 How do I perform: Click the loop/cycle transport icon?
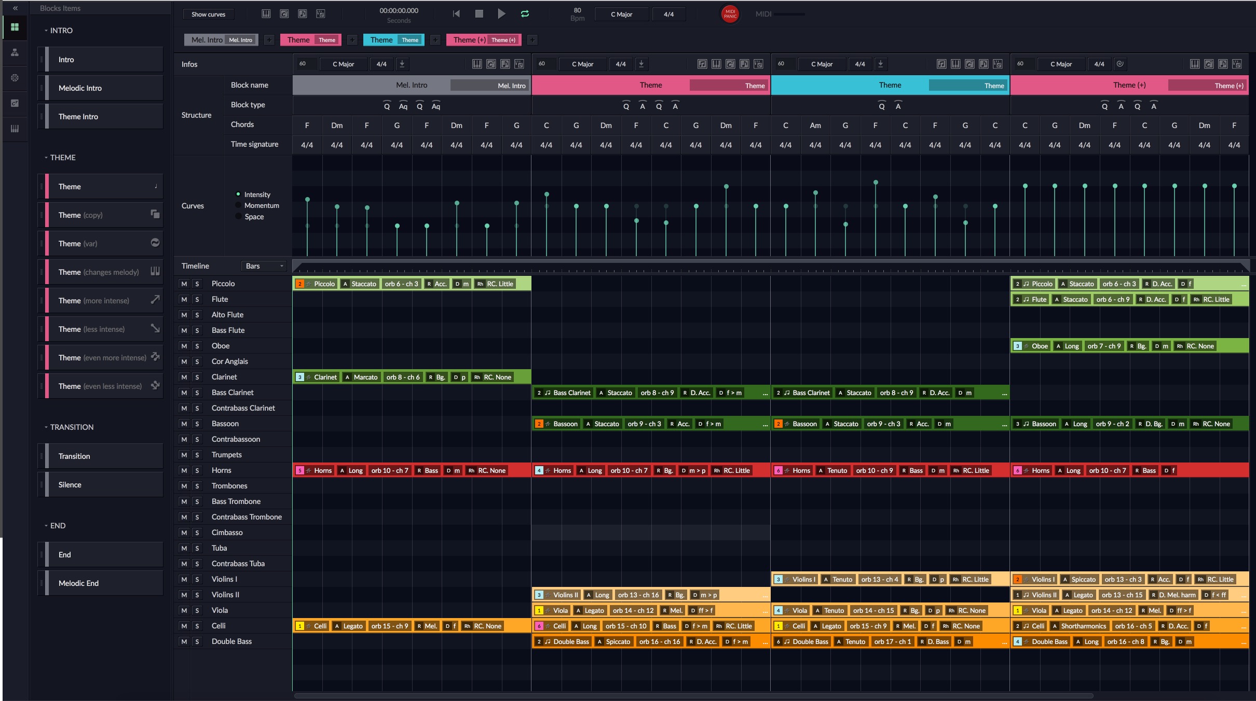pos(525,13)
